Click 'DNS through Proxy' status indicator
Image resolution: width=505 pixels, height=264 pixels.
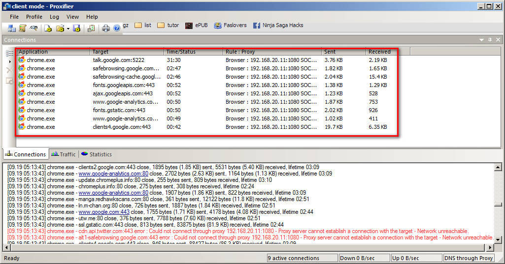pyautogui.click(x=468, y=258)
